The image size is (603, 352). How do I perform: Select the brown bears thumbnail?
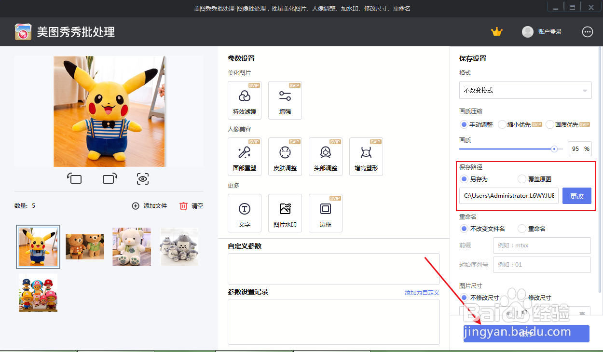[x=85, y=246]
